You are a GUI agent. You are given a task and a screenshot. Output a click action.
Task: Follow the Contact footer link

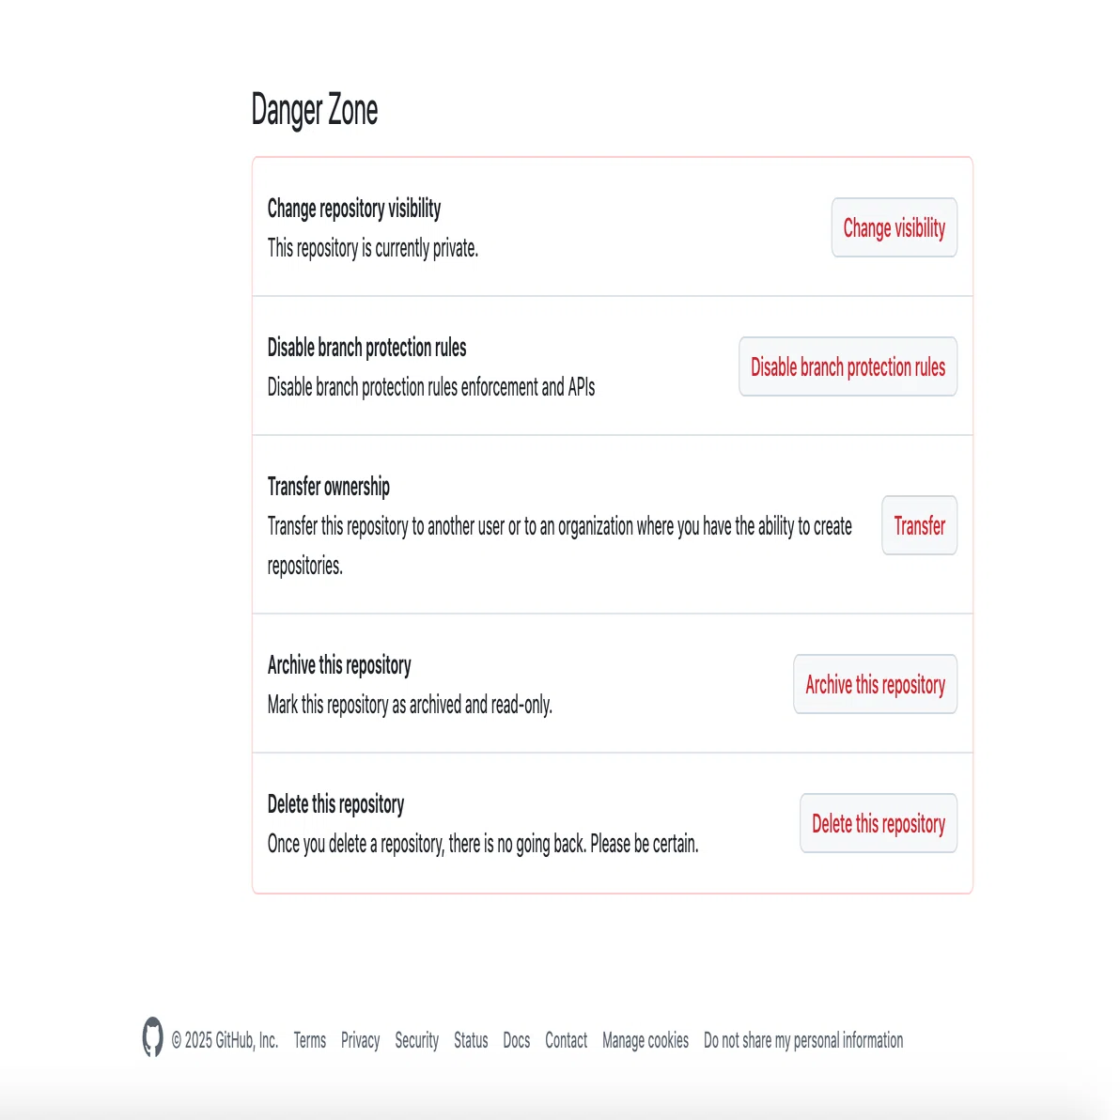pos(566,1041)
